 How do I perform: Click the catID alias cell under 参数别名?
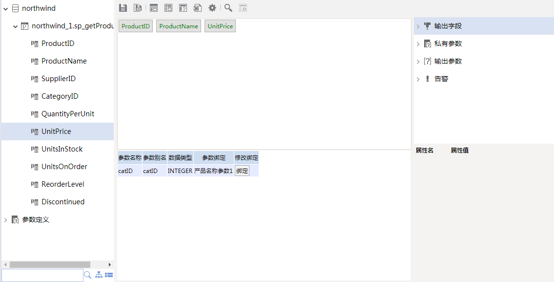pyautogui.click(x=155, y=171)
